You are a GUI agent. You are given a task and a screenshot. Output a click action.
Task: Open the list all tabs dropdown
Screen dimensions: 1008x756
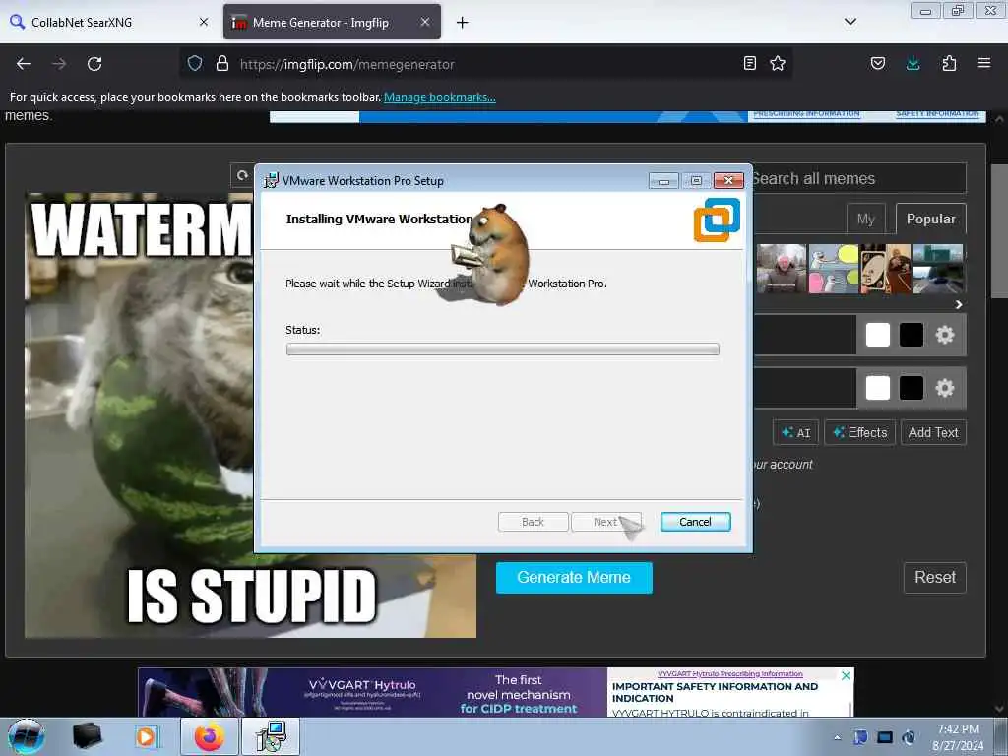850,22
